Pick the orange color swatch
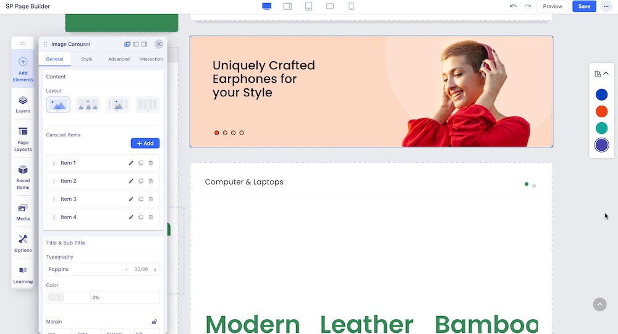The width and height of the screenshot is (618, 334). click(601, 111)
